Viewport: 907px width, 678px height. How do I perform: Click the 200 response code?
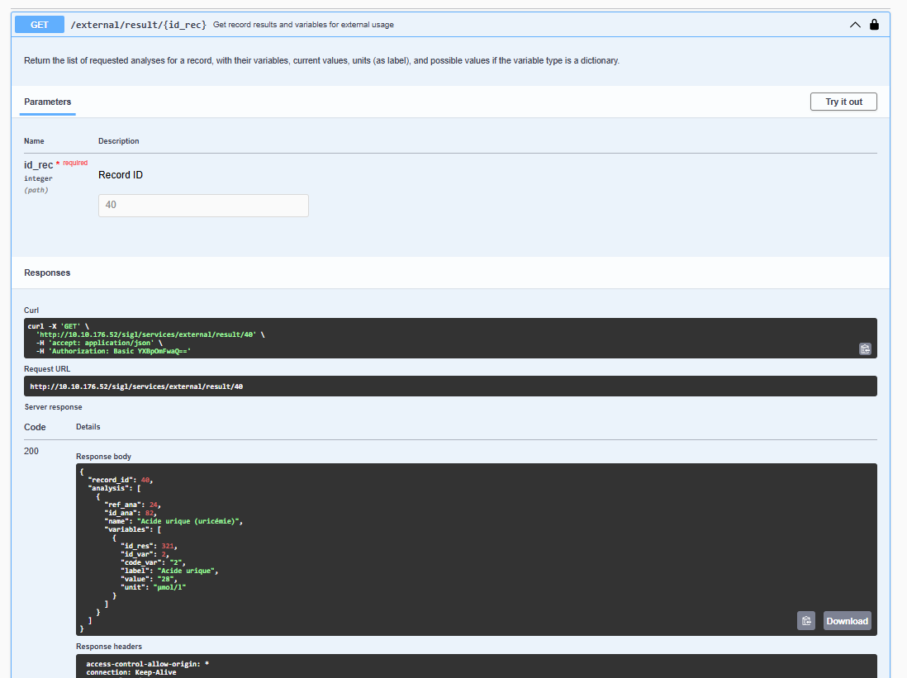[31, 451]
